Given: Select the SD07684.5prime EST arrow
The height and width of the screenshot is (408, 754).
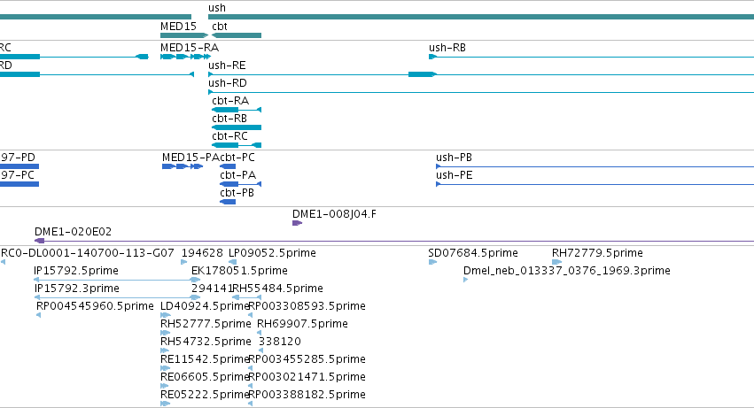Looking at the screenshot, I should point(432,262).
